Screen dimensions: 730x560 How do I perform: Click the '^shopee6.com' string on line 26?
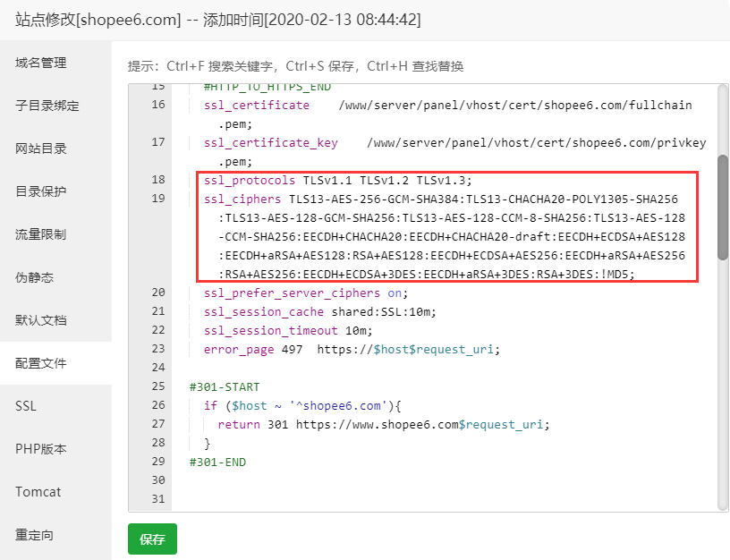point(337,405)
